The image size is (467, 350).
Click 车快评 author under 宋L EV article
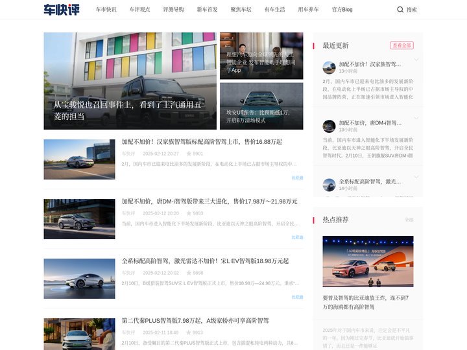(x=128, y=273)
